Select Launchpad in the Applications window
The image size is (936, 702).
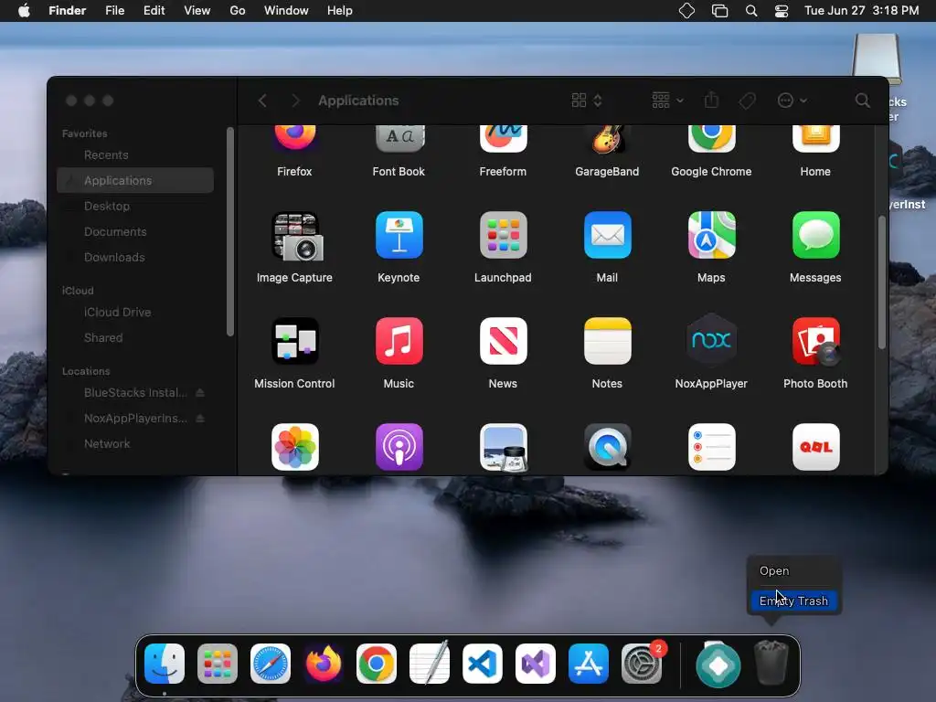pos(503,235)
